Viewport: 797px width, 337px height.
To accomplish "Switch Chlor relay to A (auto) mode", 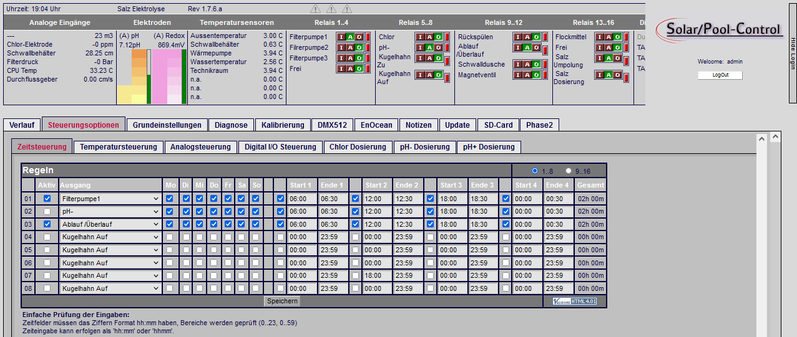I will (429, 37).
